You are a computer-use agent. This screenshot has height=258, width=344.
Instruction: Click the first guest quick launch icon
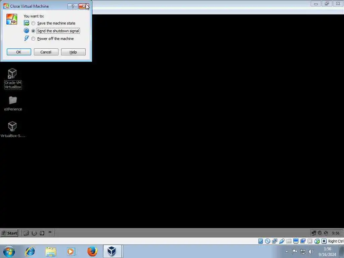[x=26, y=233]
